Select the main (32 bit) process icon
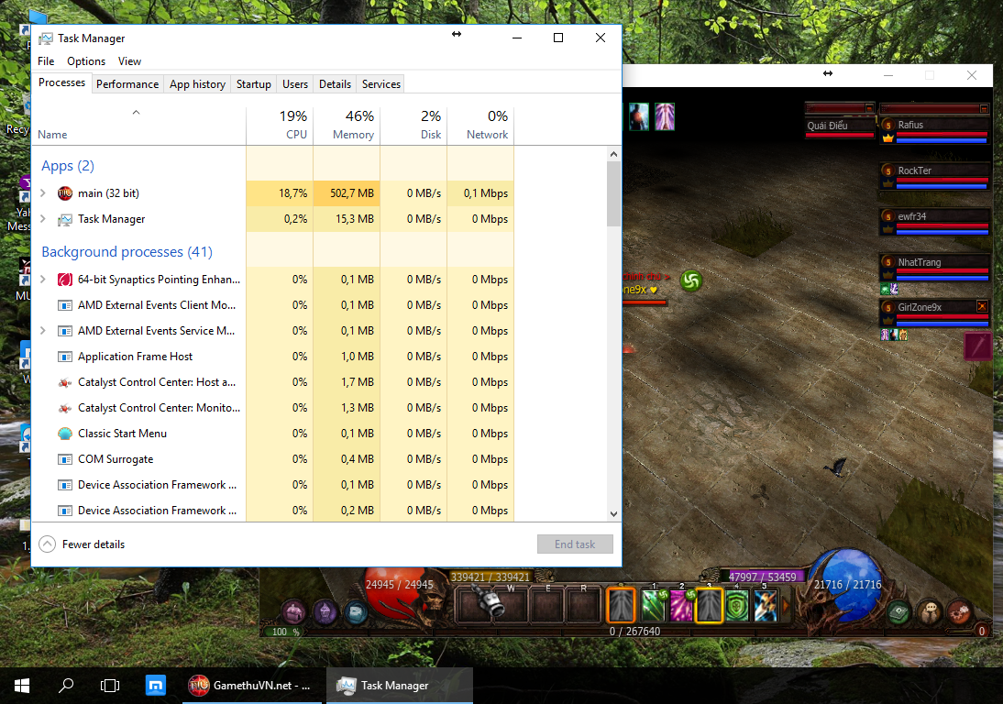The width and height of the screenshot is (1003, 704). (65, 193)
